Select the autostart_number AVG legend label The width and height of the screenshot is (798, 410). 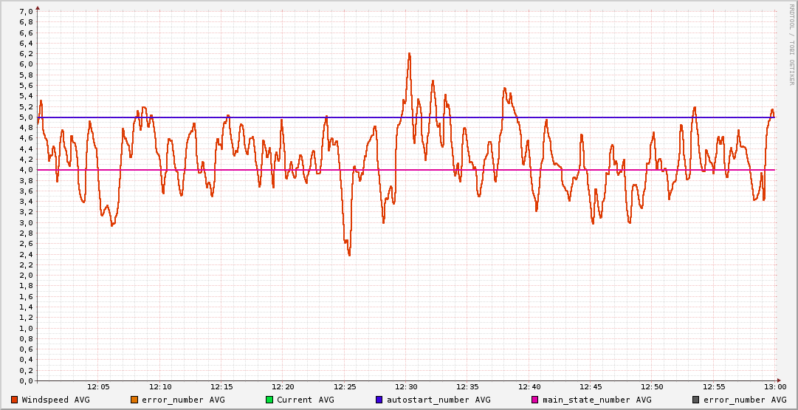(438, 400)
